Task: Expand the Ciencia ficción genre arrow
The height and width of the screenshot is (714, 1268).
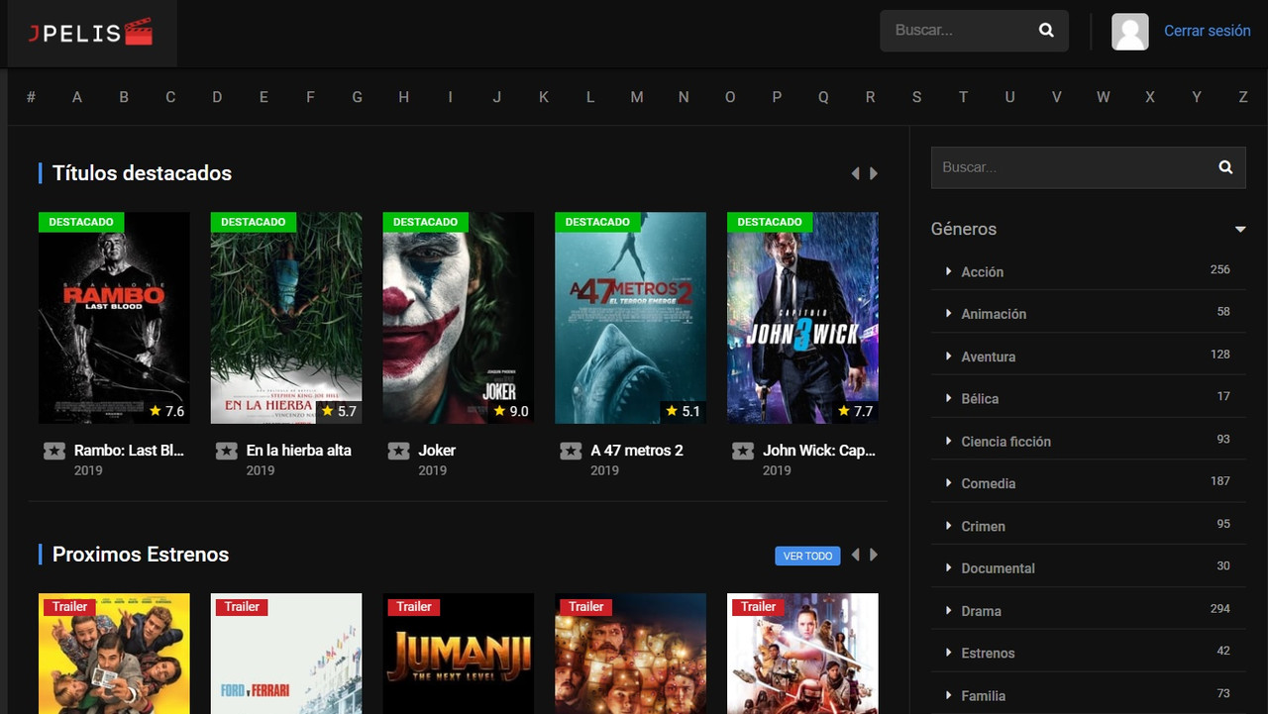Action: tap(948, 441)
